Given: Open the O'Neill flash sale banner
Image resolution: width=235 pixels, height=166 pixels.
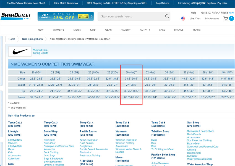Looking at the screenshot, I should 66,16.
